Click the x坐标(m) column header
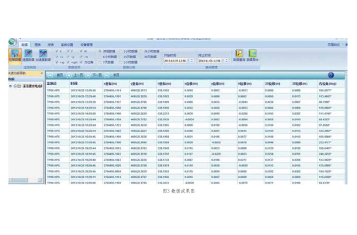 pyautogui.click(x=116, y=84)
